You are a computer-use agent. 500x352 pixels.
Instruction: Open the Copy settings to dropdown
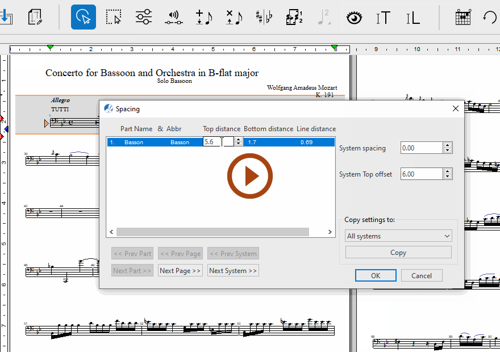click(398, 236)
